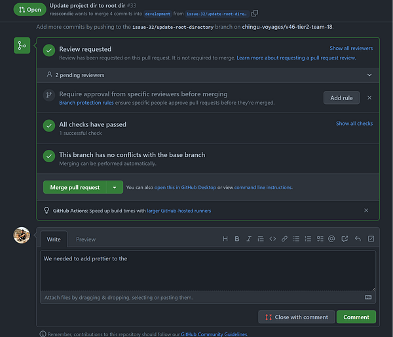Add a task list
The image size is (393, 337).
320,239
